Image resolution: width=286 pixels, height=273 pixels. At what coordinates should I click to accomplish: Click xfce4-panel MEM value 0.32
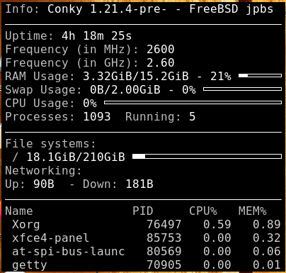pyautogui.click(x=267, y=238)
